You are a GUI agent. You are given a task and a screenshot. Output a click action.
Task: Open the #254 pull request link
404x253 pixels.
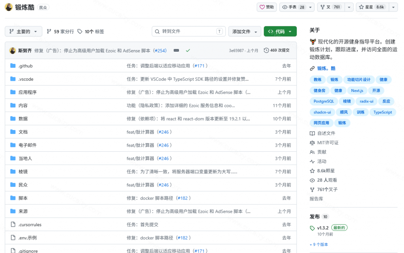pyautogui.click(x=161, y=51)
